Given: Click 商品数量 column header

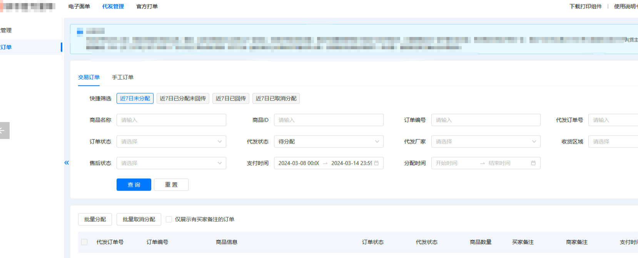Looking at the screenshot, I should 481,242.
